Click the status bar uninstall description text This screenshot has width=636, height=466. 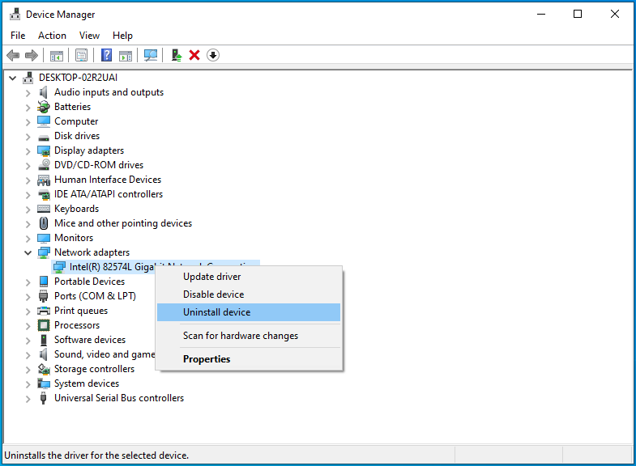[96, 455]
